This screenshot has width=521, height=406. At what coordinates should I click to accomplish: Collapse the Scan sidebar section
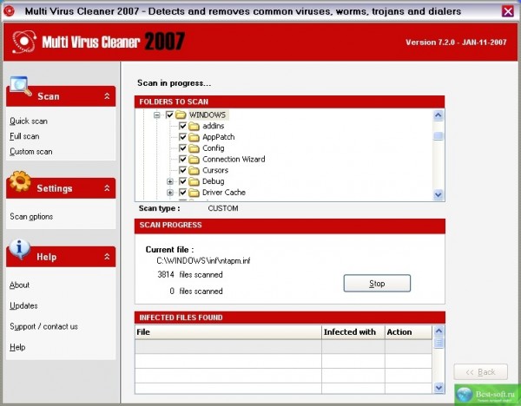[x=107, y=96]
